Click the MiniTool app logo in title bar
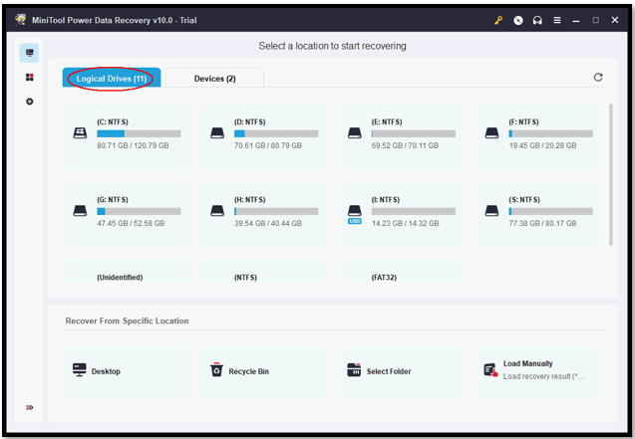 20,20
